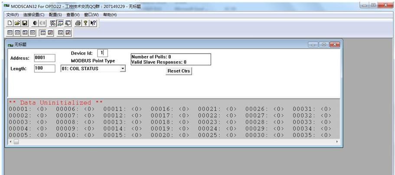The image size is (395, 175).
Task: Select coil 00020 value
Action: tap(184, 135)
